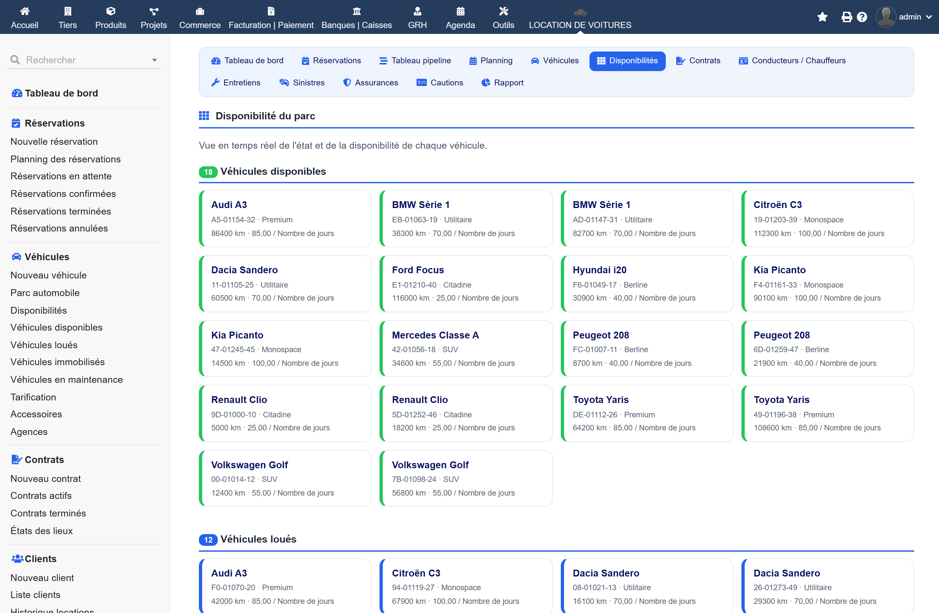Viewport: 939px width, 613px height.
Task: Open Planning des réservations link
Action: 66,159
